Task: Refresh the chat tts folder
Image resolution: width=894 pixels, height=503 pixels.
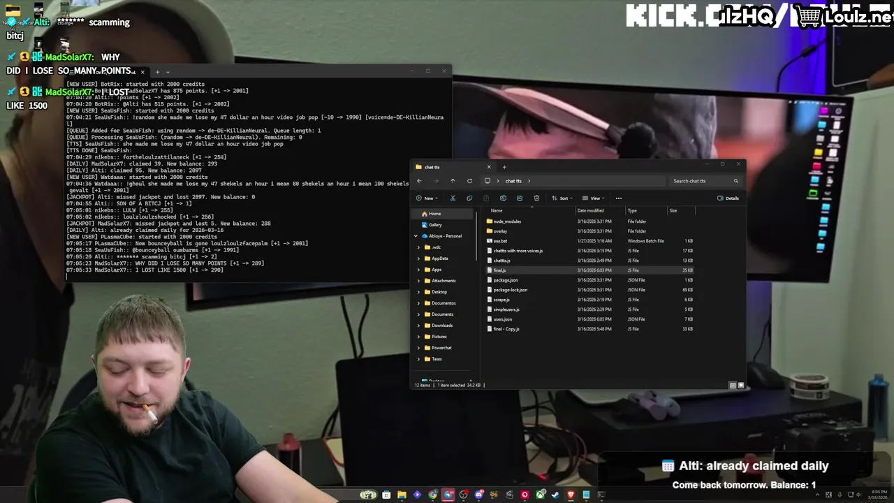Action: (x=469, y=181)
